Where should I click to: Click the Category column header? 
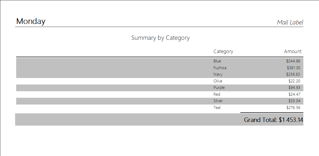223,51
